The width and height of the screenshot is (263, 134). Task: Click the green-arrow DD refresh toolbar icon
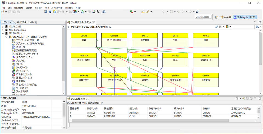(x=82, y=12)
